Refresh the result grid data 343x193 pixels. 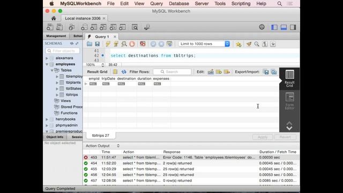tap(124, 72)
